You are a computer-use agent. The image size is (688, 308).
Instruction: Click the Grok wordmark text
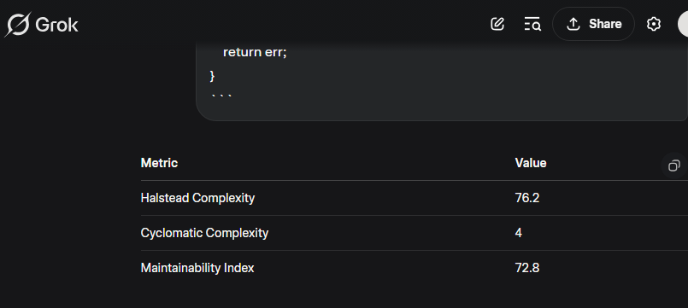[56, 25]
